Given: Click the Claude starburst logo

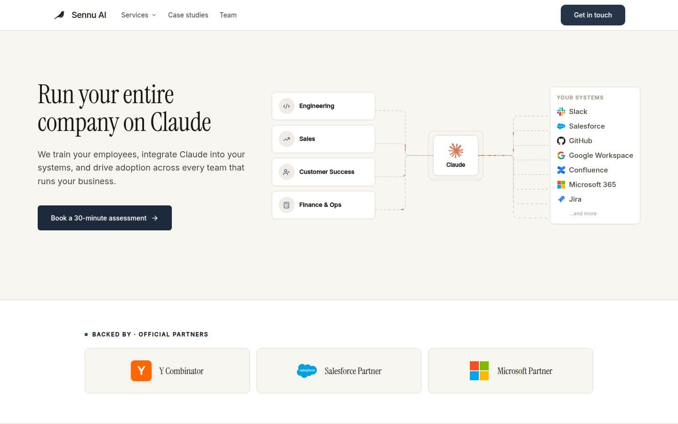Looking at the screenshot, I should [x=456, y=151].
